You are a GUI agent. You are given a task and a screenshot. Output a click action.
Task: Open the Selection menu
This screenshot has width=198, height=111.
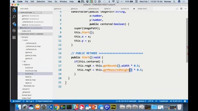[41, 2]
